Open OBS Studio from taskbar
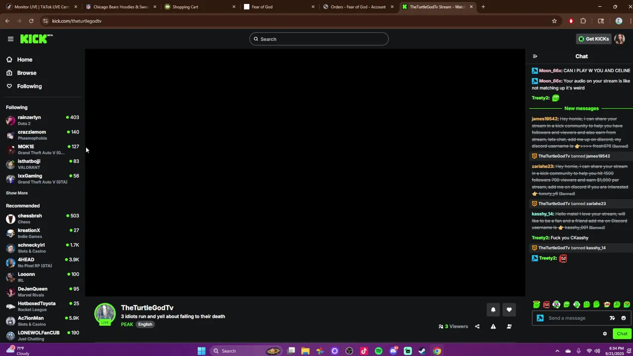 pyautogui.click(x=349, y=351)
